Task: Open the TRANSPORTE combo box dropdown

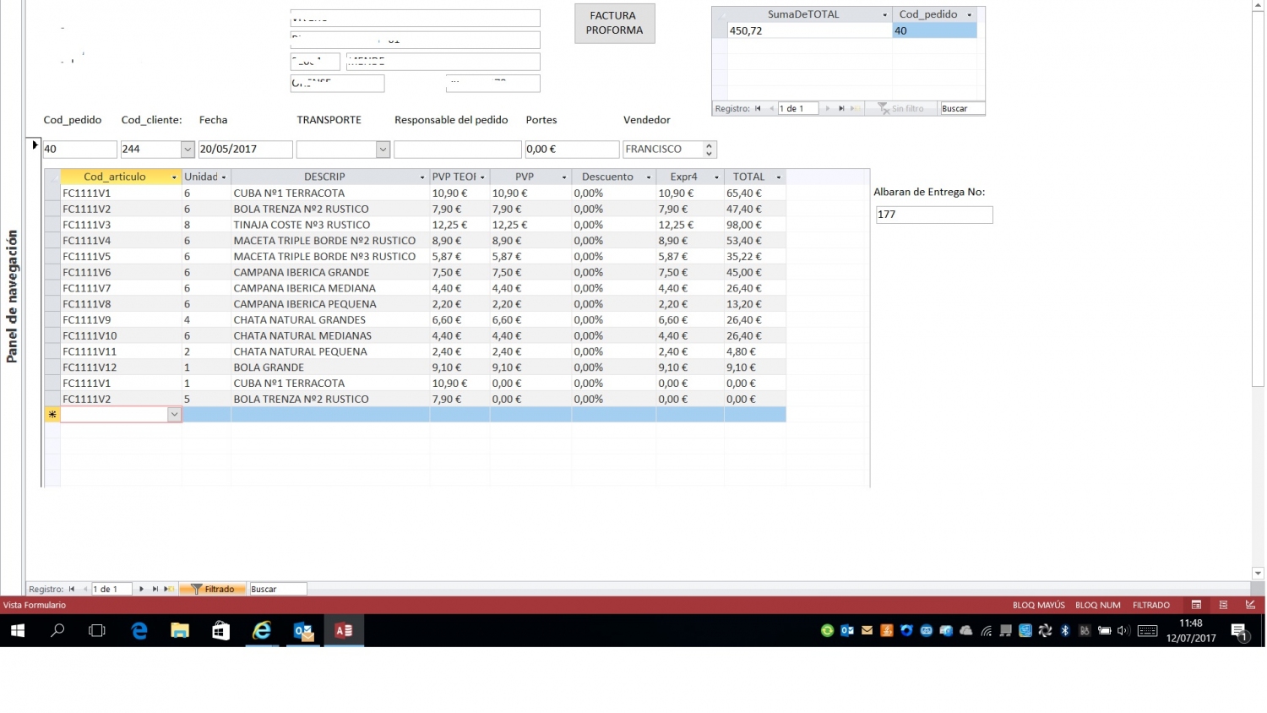Action: [383, 150]
